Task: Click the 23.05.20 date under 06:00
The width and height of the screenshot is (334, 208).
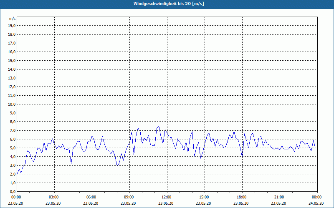Action: pos(91,203)
